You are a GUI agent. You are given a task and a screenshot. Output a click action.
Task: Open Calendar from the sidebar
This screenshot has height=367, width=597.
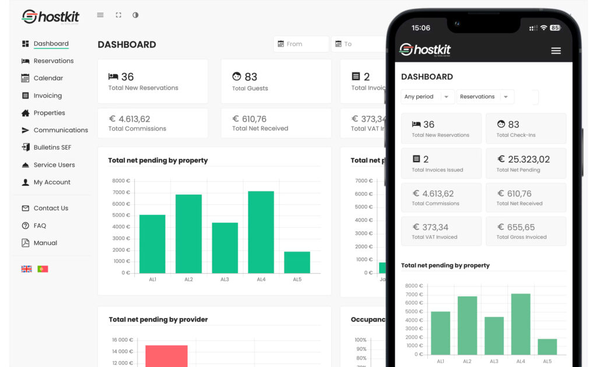pos(48,78)
